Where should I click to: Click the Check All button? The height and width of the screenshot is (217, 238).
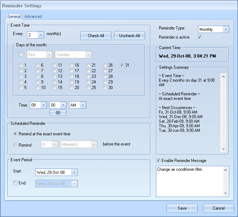96,36
